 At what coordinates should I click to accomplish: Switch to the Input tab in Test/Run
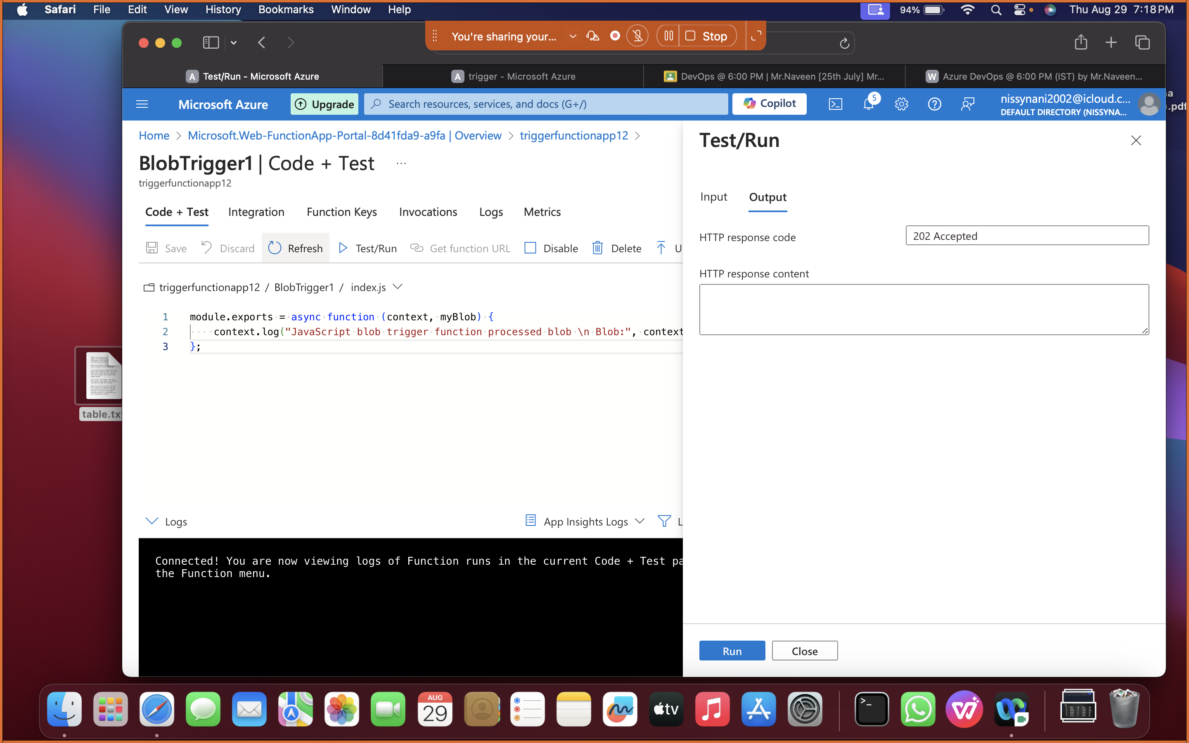tap(713, 196)
